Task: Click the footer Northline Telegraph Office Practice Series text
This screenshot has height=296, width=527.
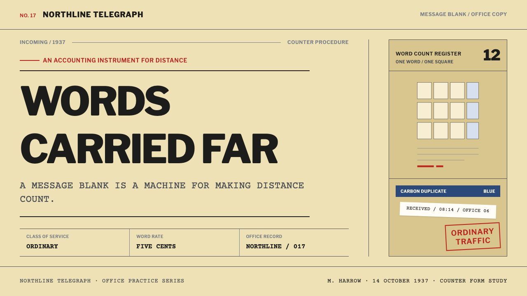Action: tap(102, 281)
